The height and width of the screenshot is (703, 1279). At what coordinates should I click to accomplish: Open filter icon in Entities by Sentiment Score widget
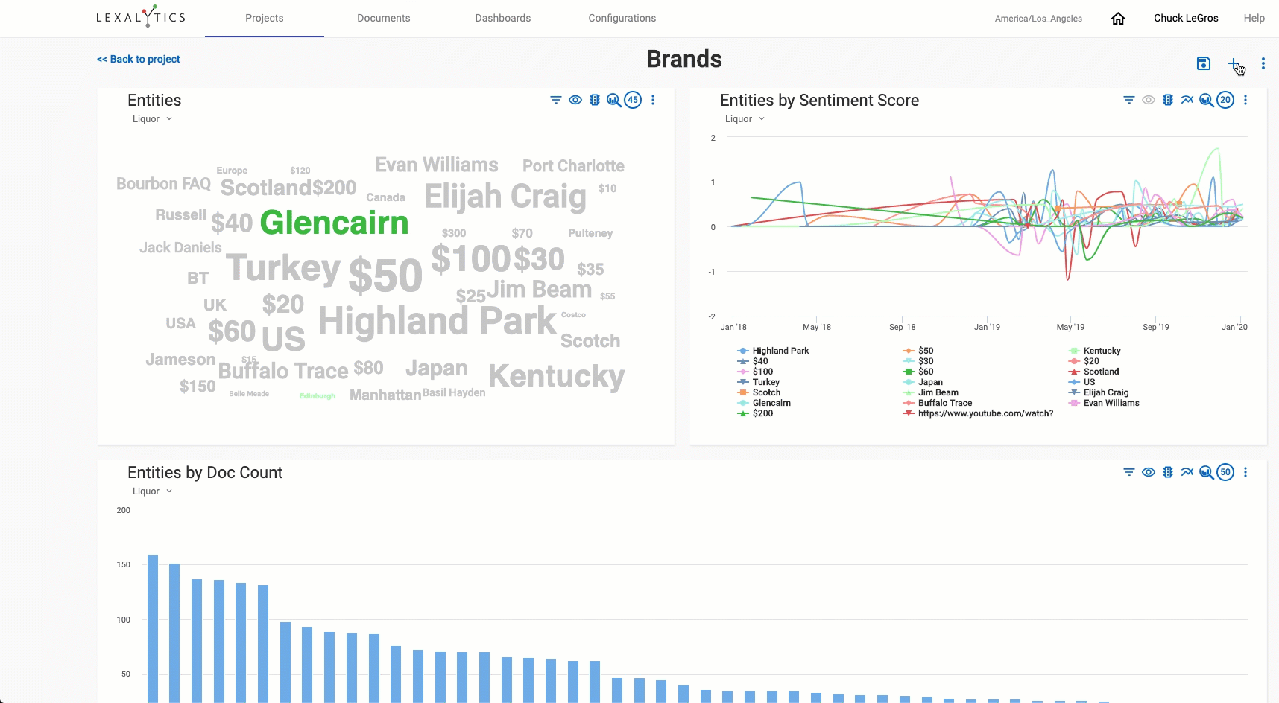click(1129, 100)
